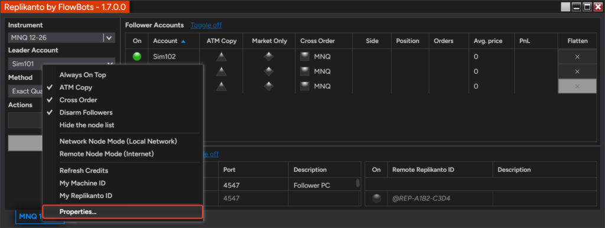
Task: Open the Leader Account Sim101 dropdown
Action: coord(61,64)
